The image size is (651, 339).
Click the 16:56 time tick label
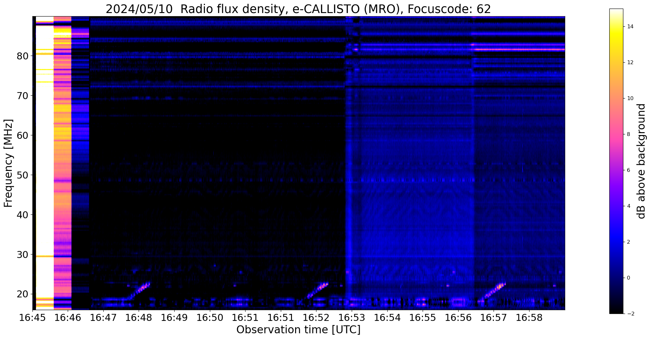pyautogui.click(x=458, y=318)
